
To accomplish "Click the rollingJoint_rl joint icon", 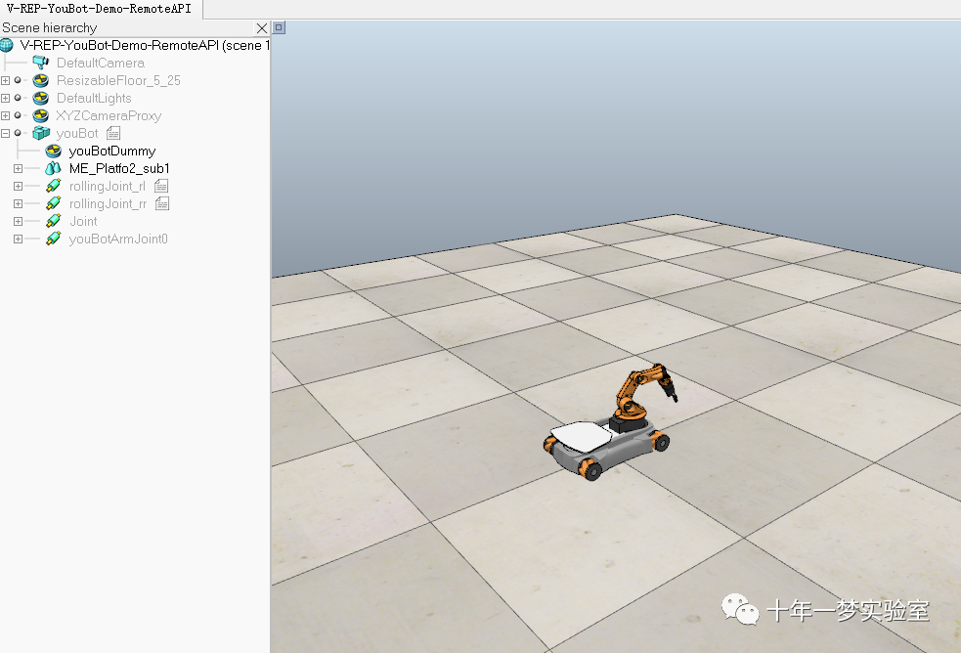I will tap(54, 186).
